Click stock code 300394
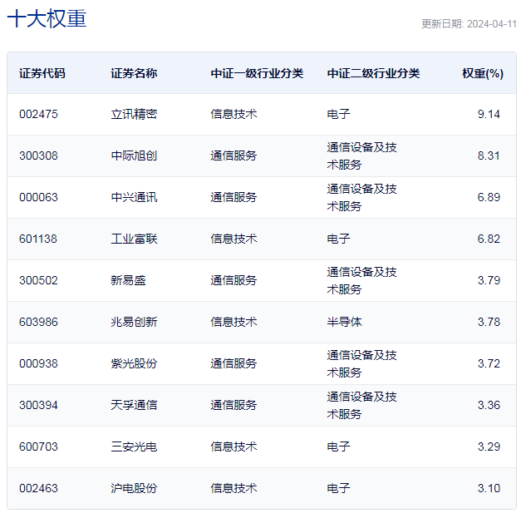The height and width of the screenshot is (518, 521). tap(38, 405)
